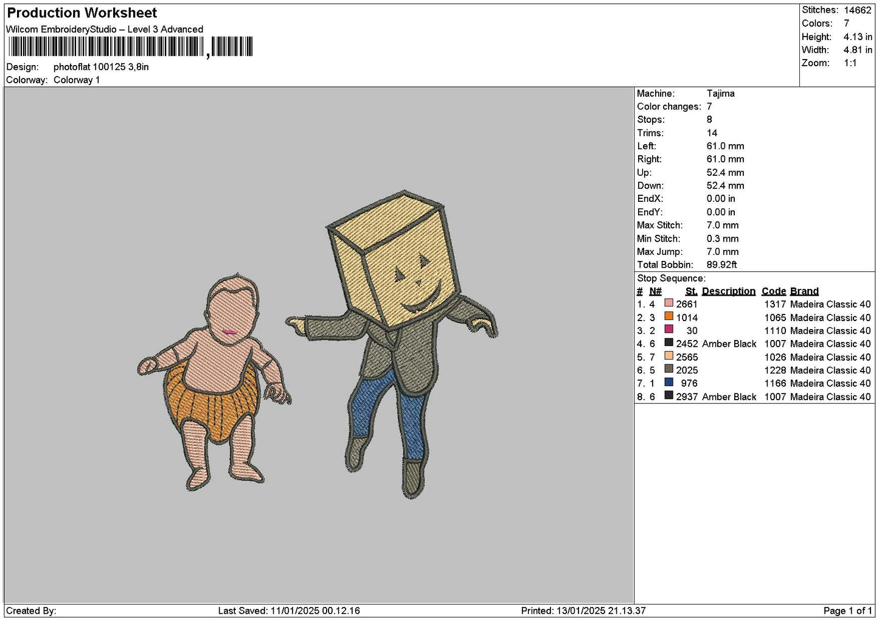The image size is (879, 621).
Task: Click the box-head man embroidery figure
Action: 392,343
